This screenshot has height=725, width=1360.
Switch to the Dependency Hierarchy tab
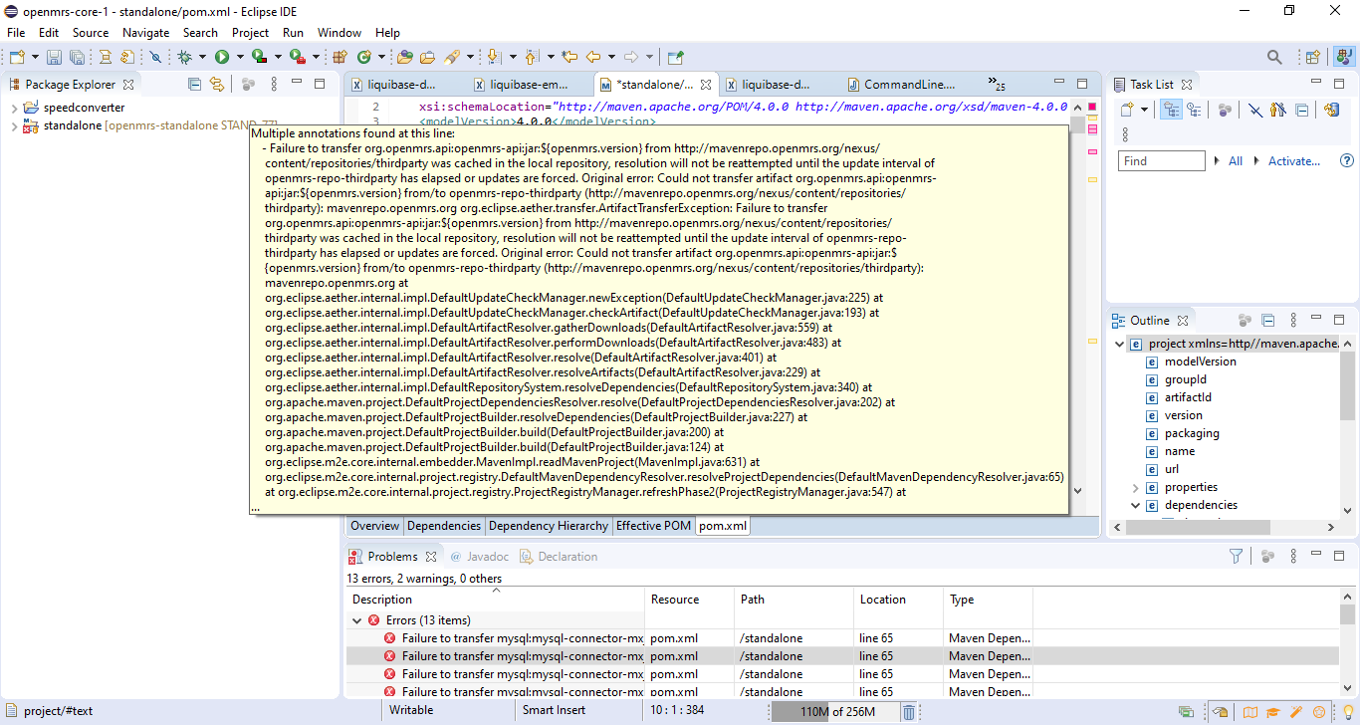(548, 526)
